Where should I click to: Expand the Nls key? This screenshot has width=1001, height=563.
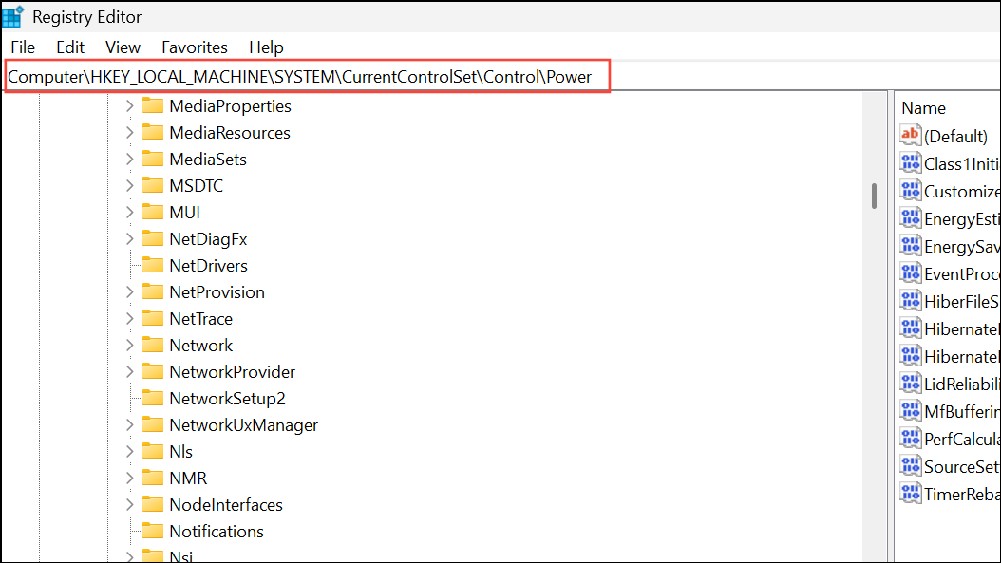[x=129, y=451]
